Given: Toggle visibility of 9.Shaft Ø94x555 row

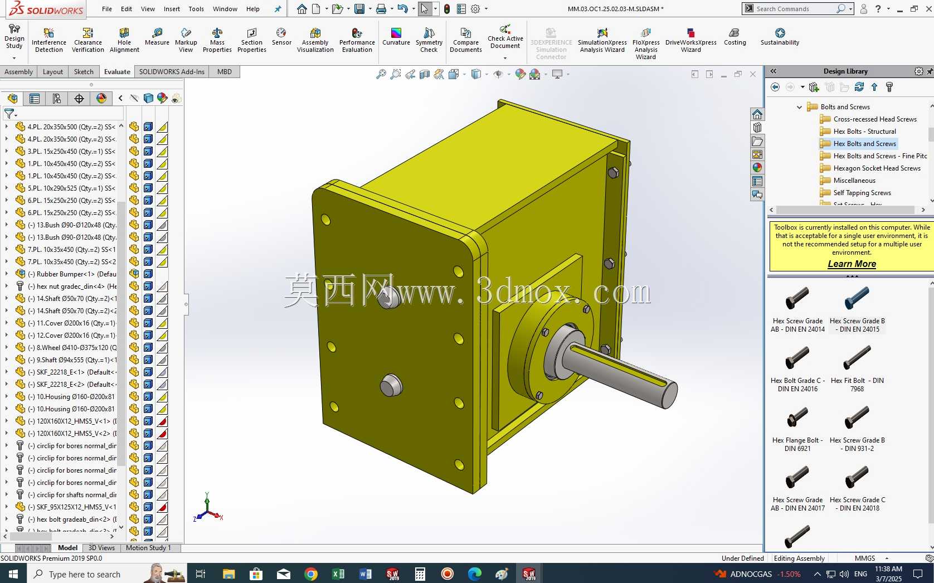Looking at the screenshot, I should point(134,359).
